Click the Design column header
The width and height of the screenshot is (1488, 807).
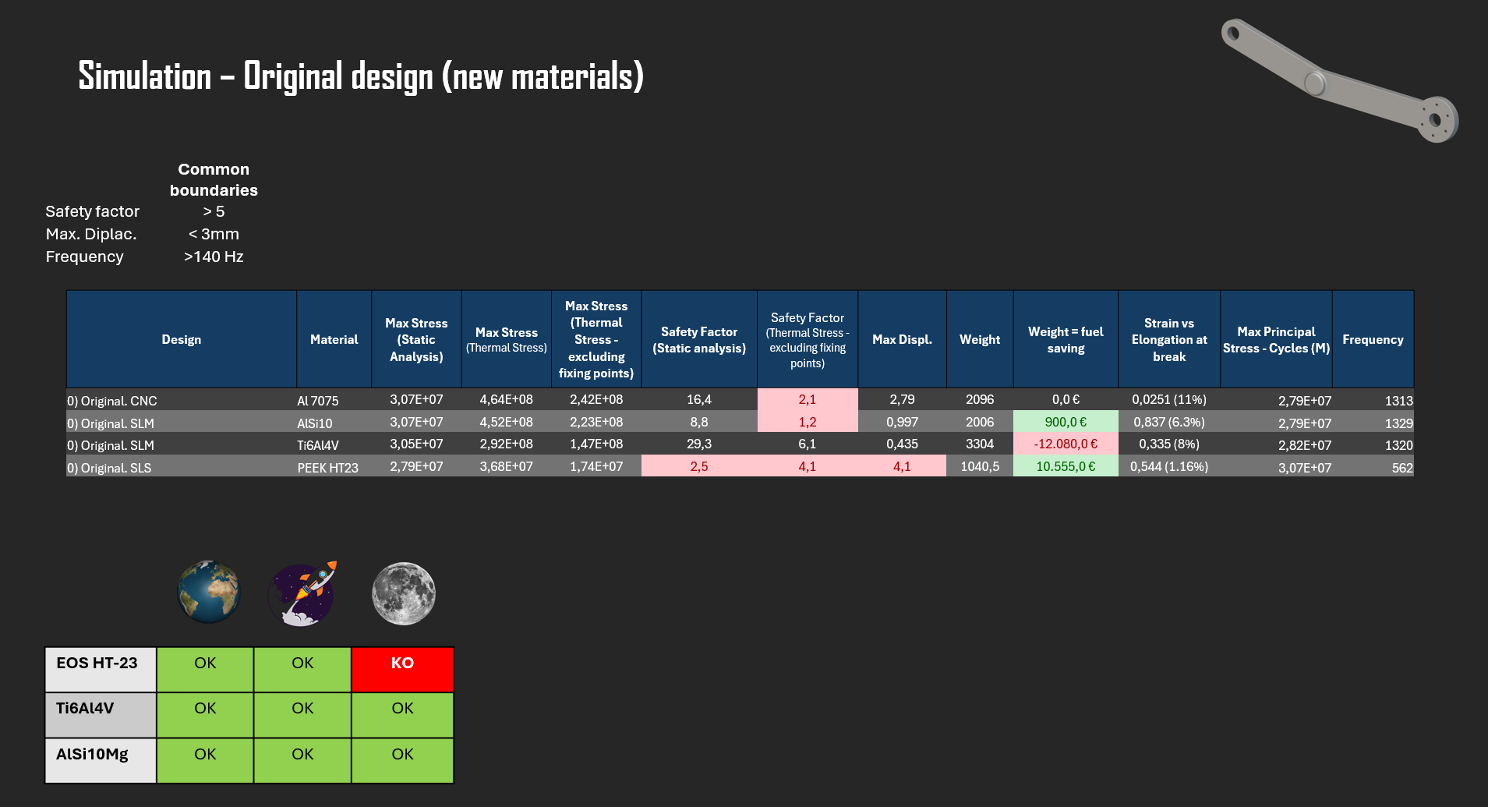point(181,339)
